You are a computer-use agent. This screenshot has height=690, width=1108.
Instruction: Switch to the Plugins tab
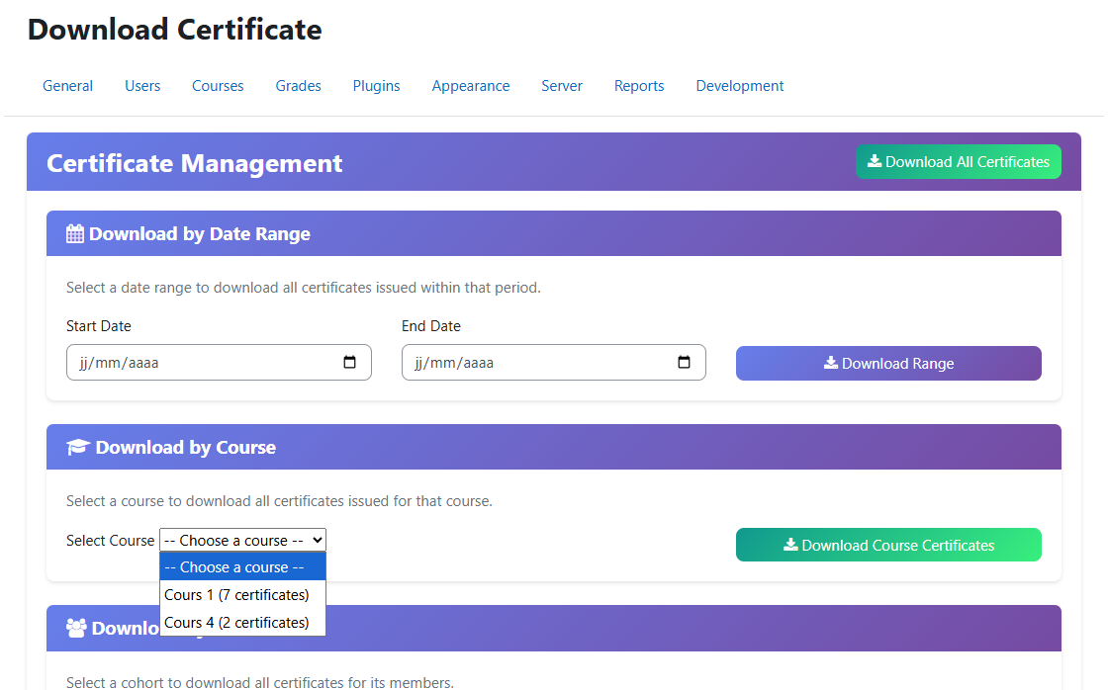(376, 86)
